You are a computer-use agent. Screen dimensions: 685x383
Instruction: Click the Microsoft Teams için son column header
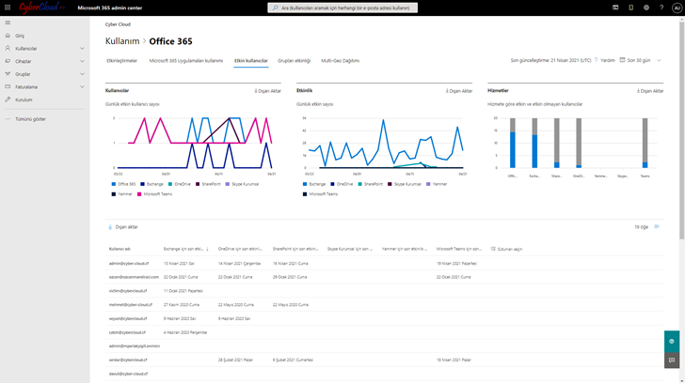point(459,249)
